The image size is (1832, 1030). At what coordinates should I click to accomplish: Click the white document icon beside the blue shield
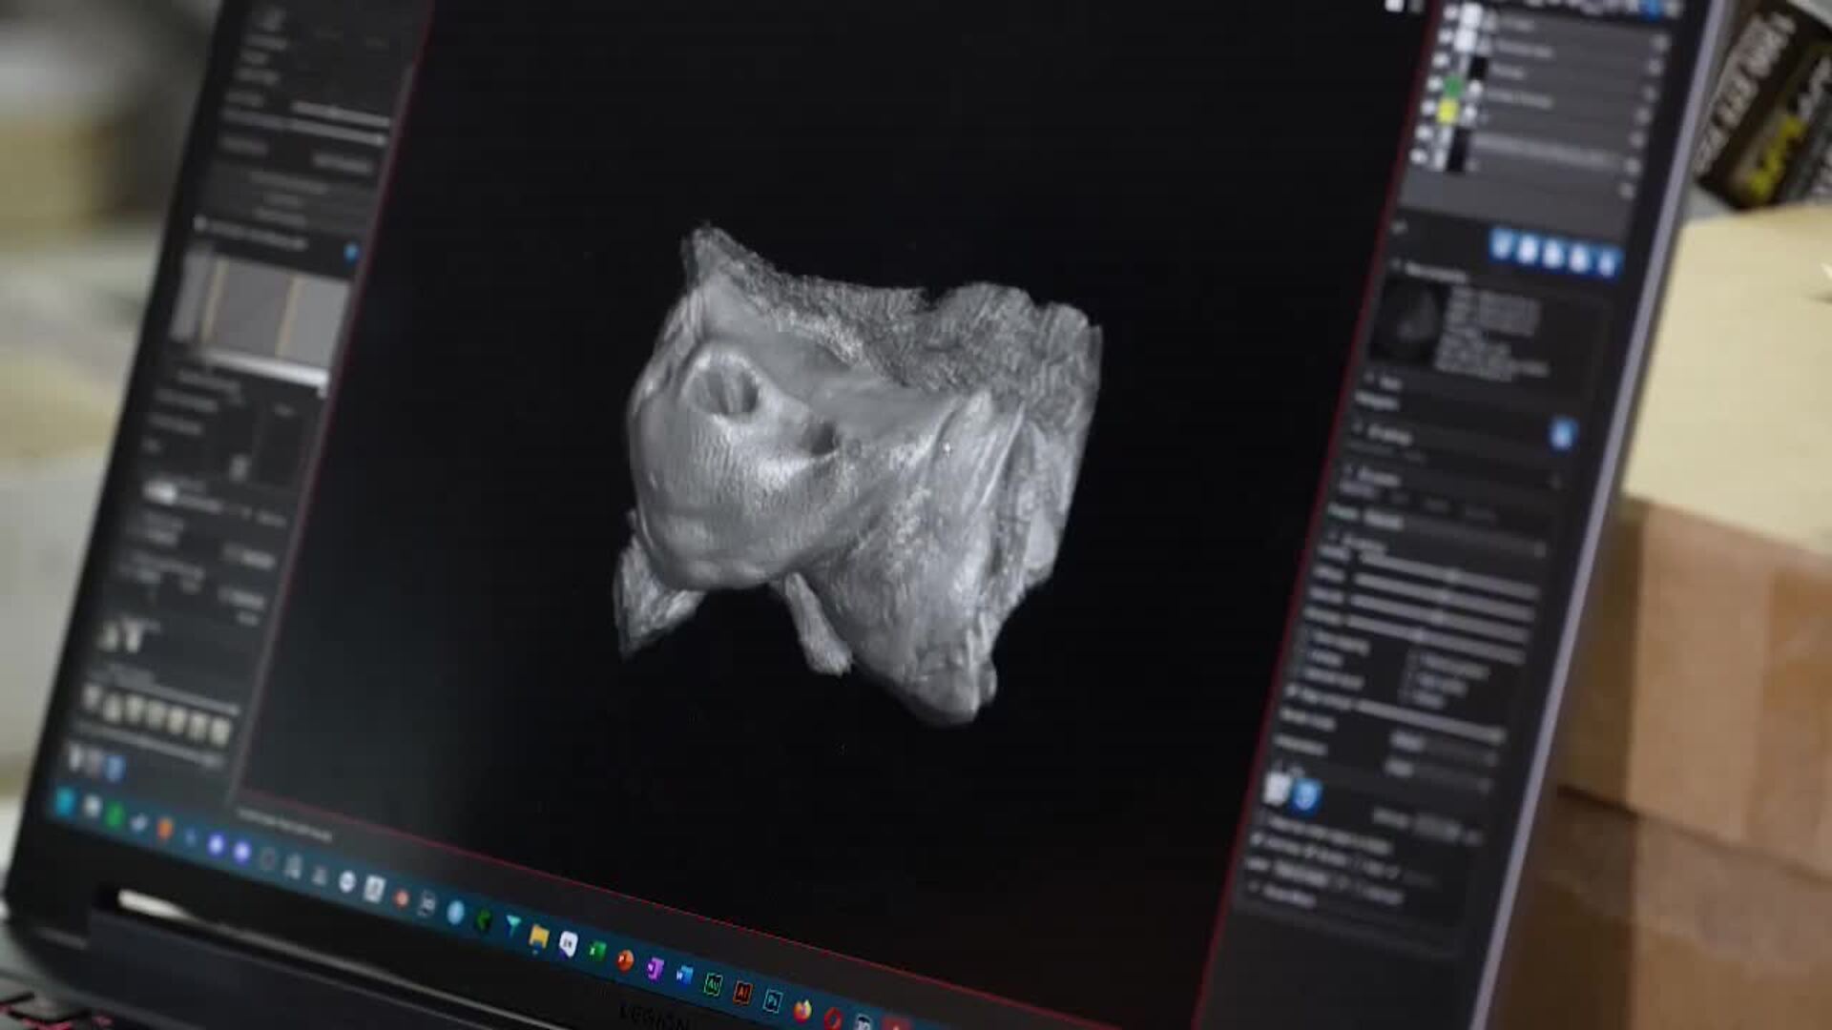pyautogui.click(x=1277, y=790)
